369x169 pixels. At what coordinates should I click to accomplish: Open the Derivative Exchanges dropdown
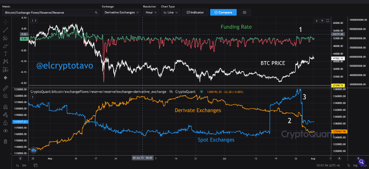121,12
